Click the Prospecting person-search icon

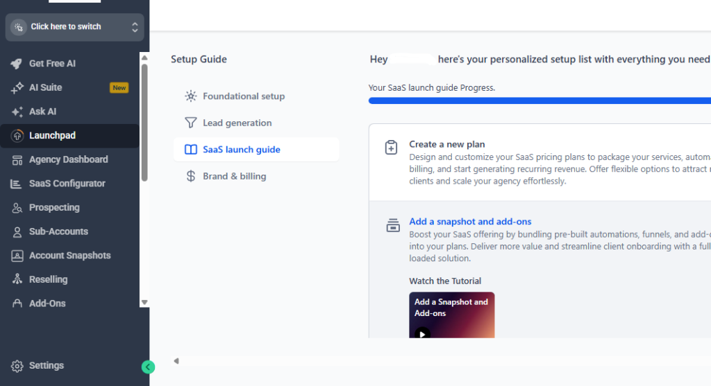coord(17,208)
